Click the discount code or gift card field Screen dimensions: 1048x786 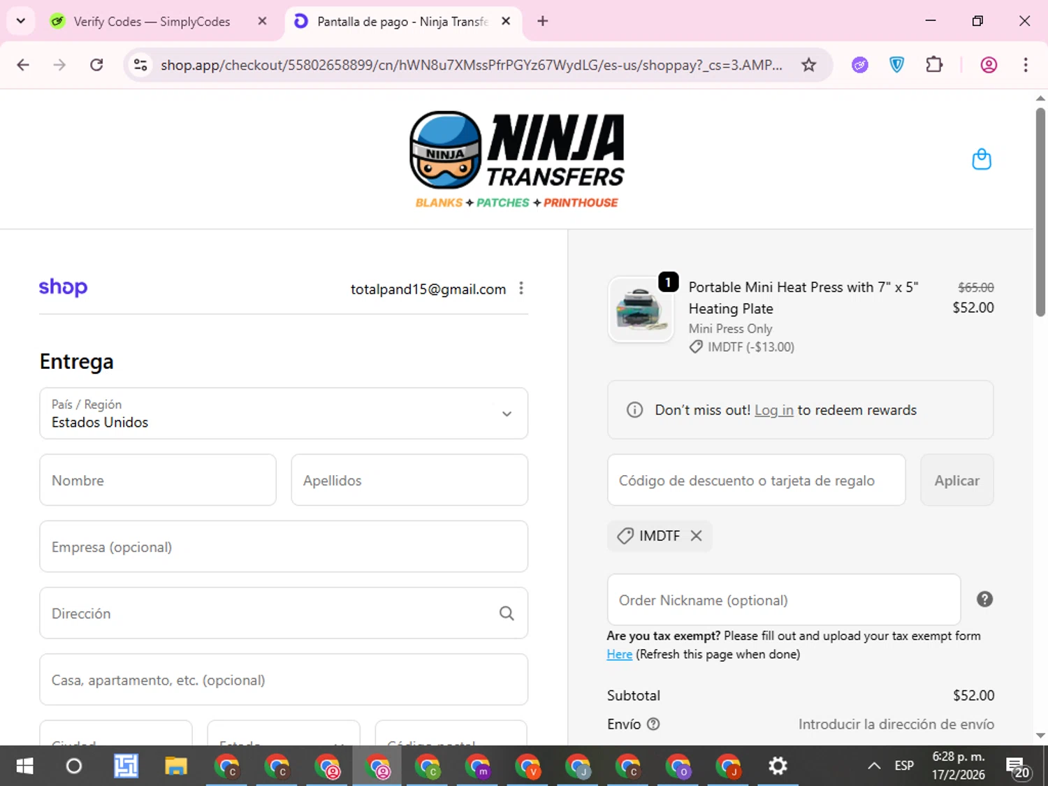(x=757, y=480)
